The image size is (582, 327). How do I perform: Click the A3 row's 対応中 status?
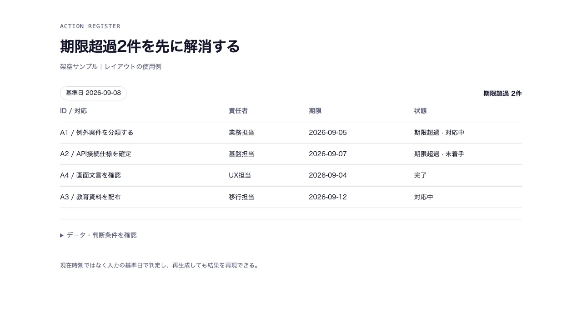(424, 197)
